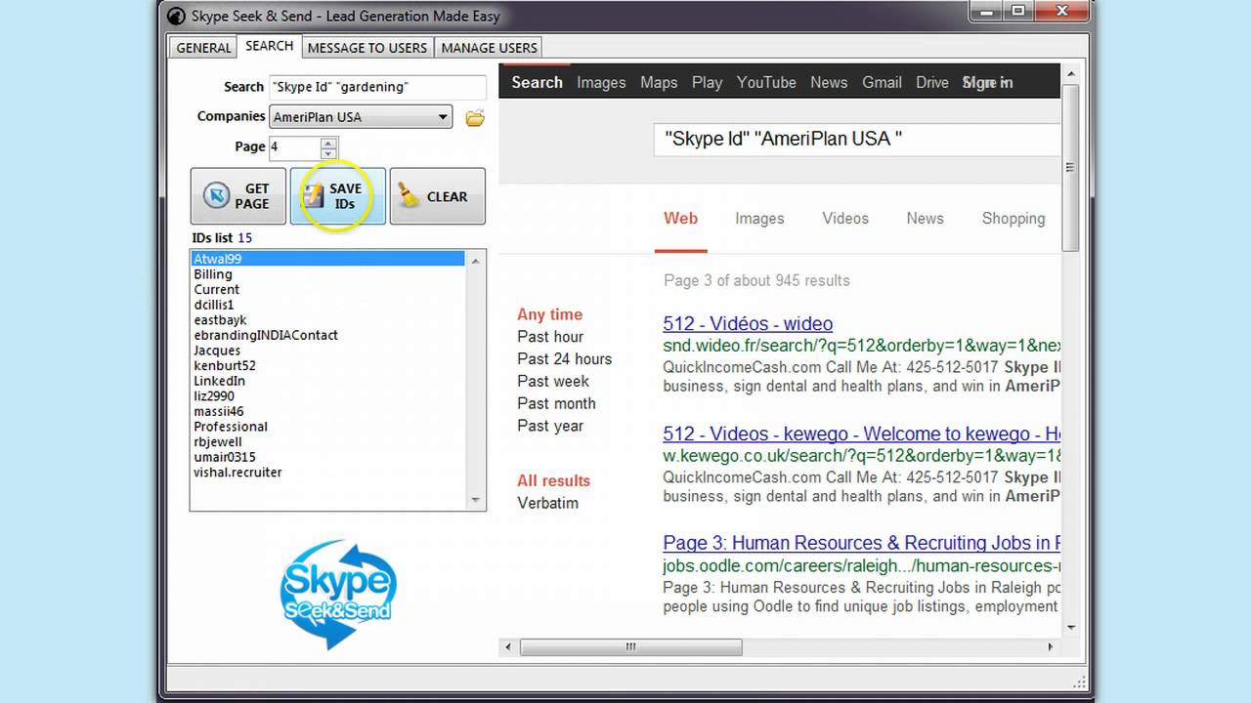Open the companies folder icon

click(475, 118)
